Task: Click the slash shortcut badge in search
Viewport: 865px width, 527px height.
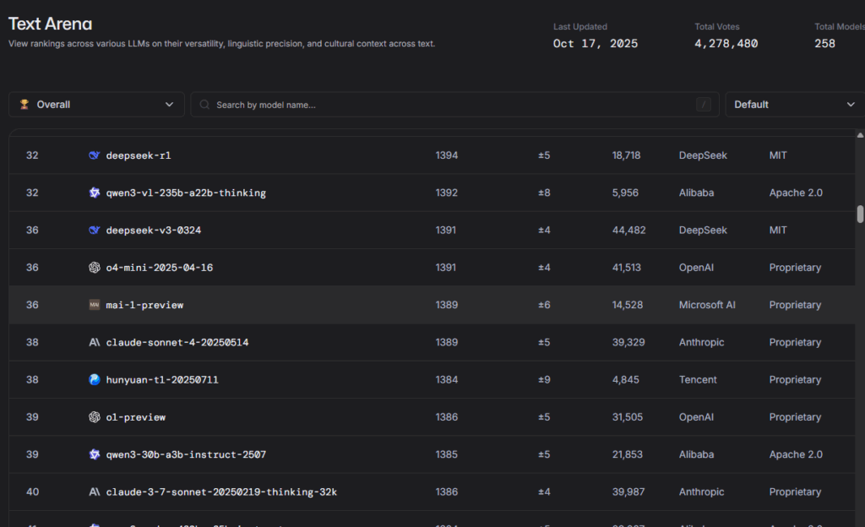Action: pos(704,105)
